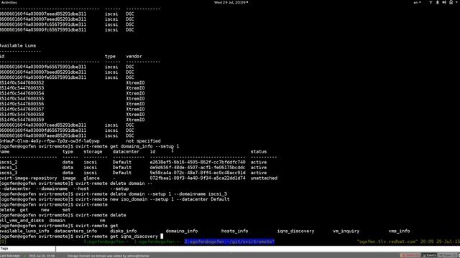Click the volume speaker icon
460x258 pixels.
tap(444, 2)
